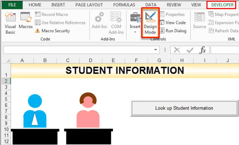Select row 1 header
Screen dimensions: 239x145
pyautogui.click(x=6, y=71)
